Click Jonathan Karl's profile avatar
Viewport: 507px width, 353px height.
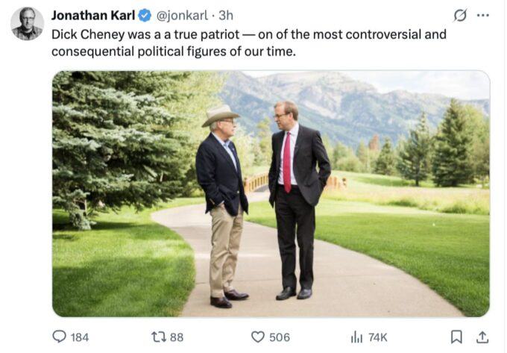(27, 23)
